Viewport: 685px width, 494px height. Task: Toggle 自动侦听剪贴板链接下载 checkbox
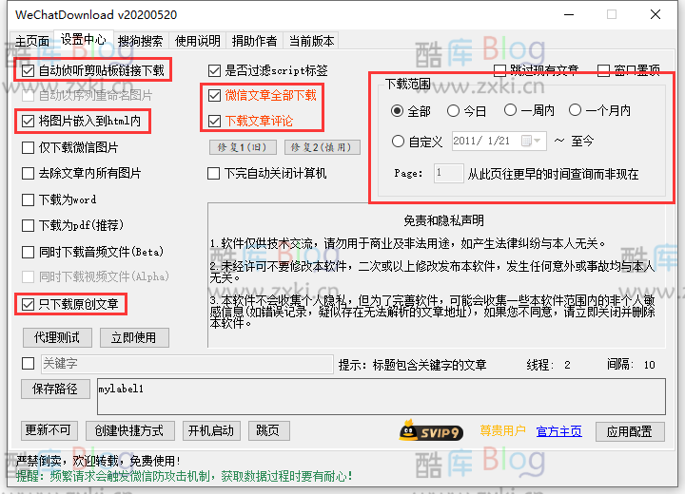28,70
